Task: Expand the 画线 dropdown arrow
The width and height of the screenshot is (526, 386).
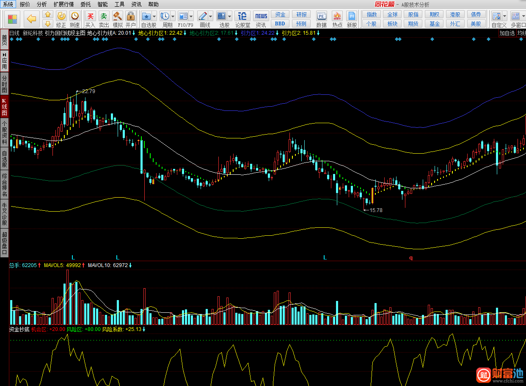Action: coord(210,17)
